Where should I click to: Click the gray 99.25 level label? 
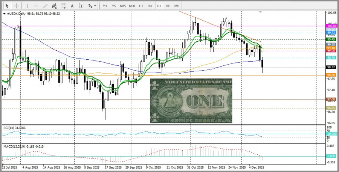pyautogui.click(x=331, y=44)
